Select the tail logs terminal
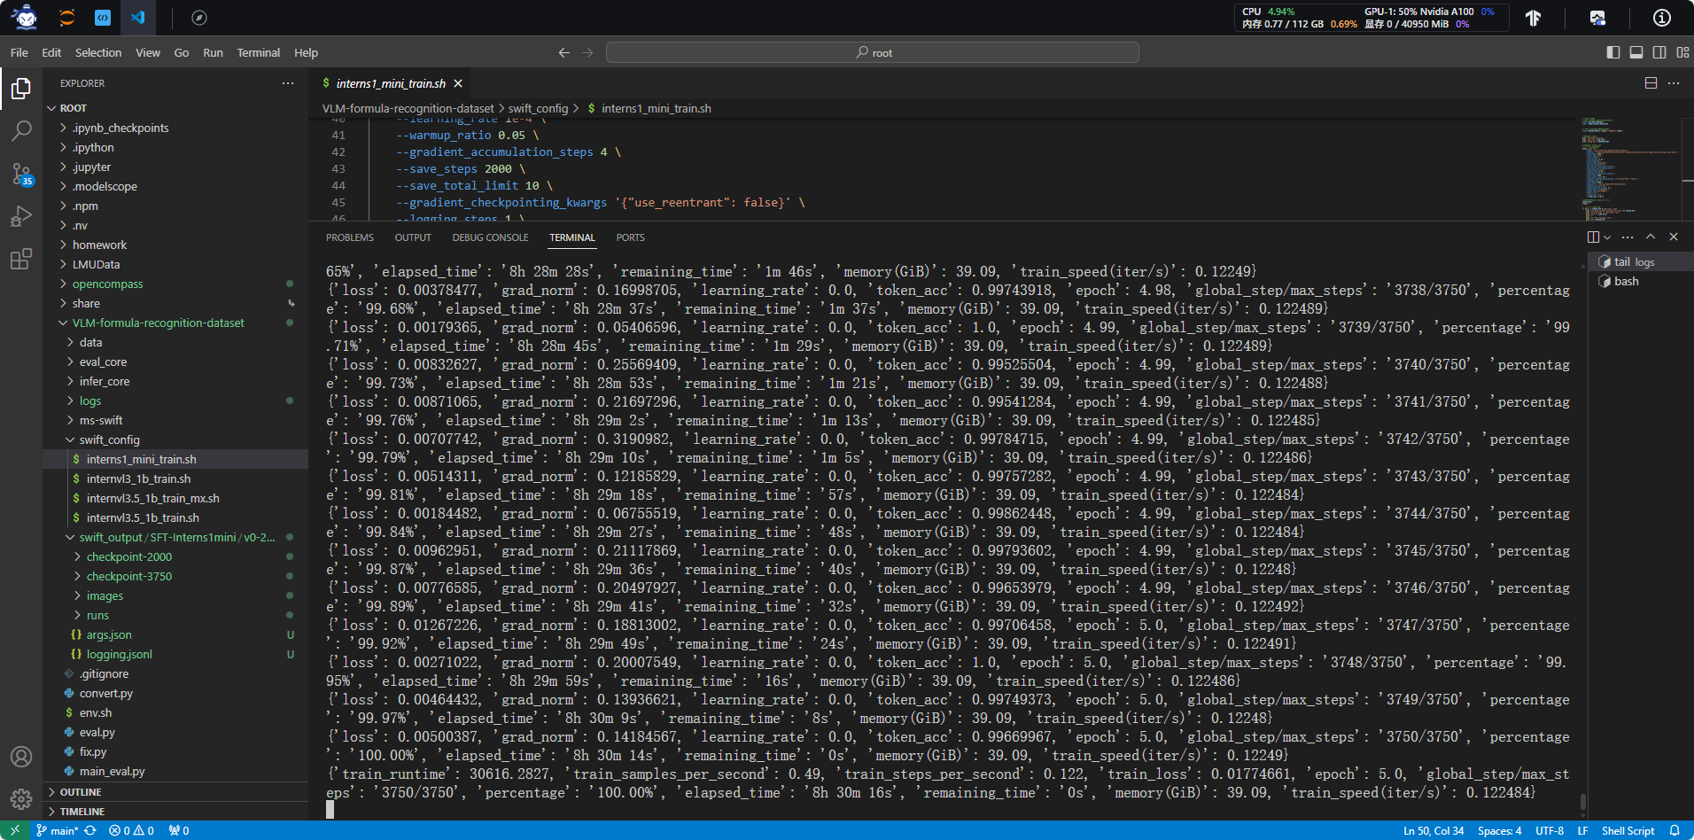Image resolution: width=1694 pixels, height=840 pixels. [x=1639, y=262]
